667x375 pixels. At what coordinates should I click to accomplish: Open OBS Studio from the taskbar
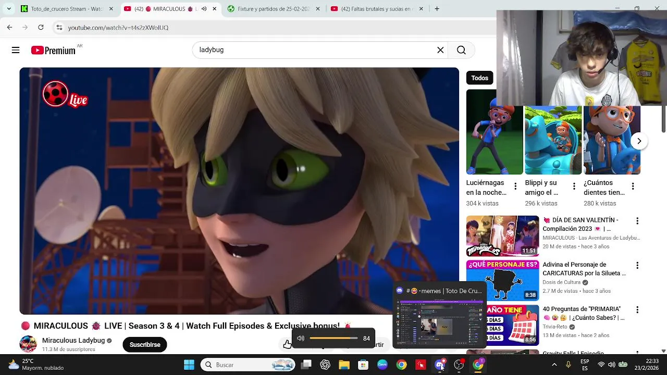(459, 365)
